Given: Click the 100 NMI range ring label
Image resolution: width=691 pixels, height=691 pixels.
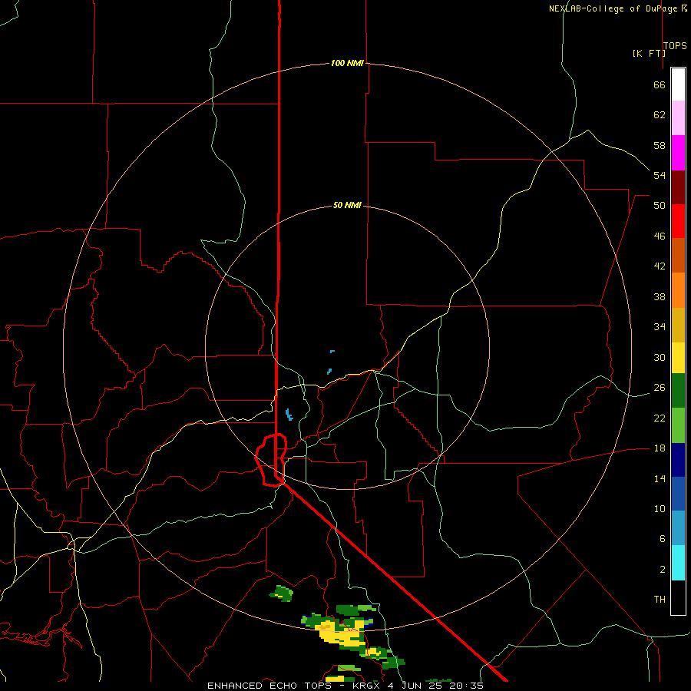Looking at the screenshot, I should [x=347, y=63].
